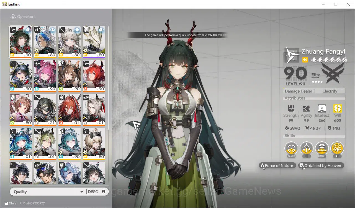Image resolution: width=355 pixels, height=208 pixels.
Task: View the Ordained by Heaven talent
Action: [321, 166]
